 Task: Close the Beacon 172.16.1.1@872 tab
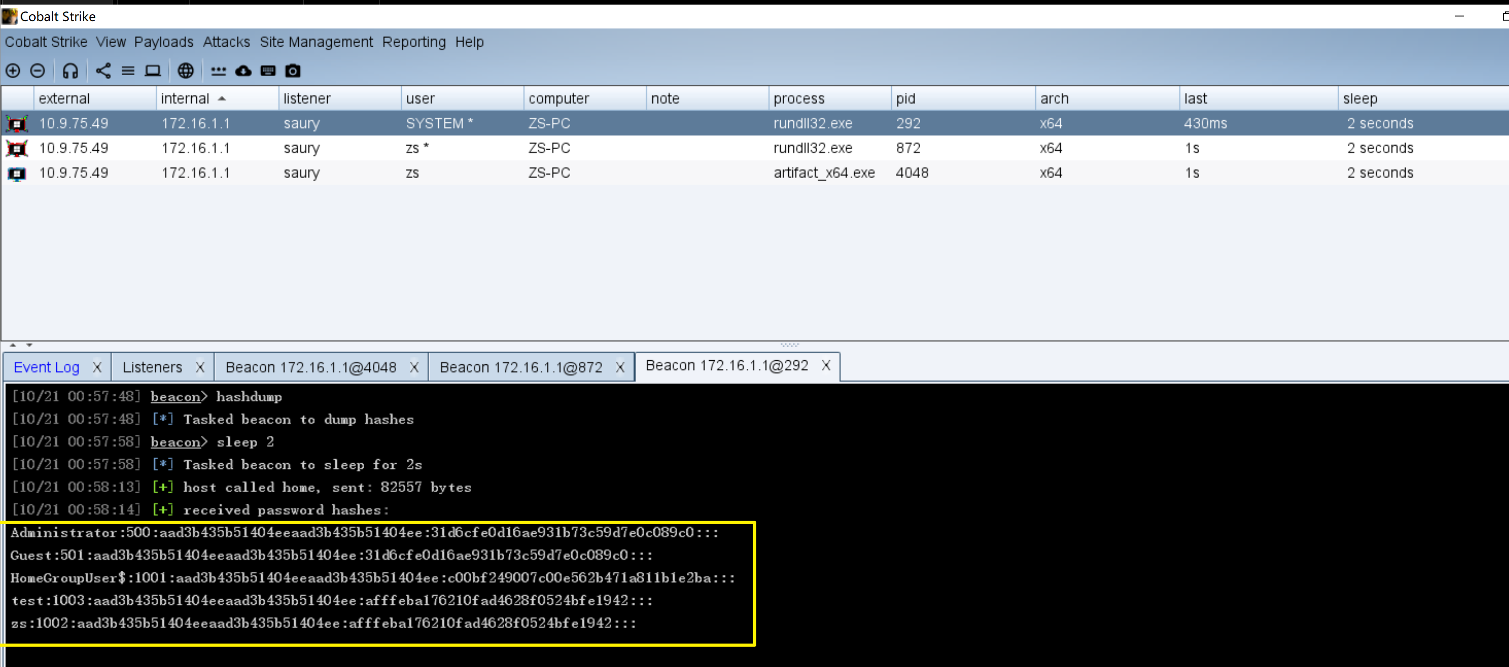(620, 368)
